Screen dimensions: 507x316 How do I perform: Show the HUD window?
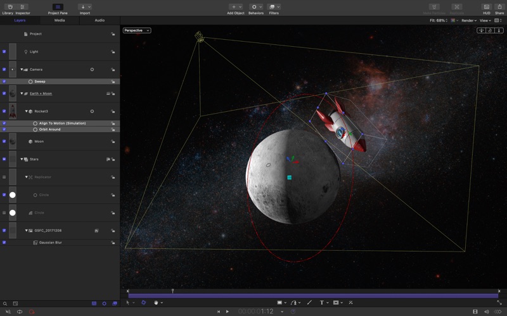tap(486, 7)
